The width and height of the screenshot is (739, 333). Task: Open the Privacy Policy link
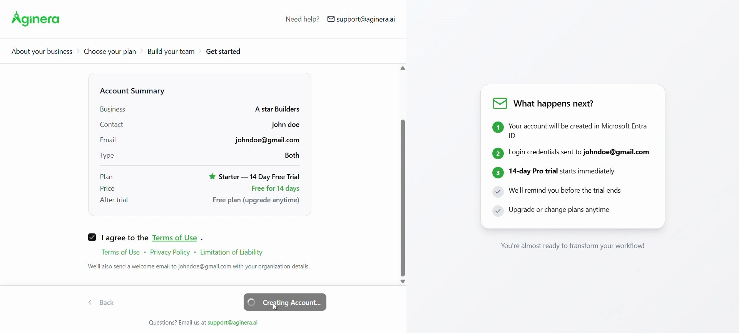click(x=170, y=253)
